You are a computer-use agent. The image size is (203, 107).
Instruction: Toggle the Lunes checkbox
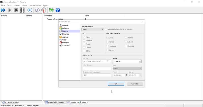107,38
